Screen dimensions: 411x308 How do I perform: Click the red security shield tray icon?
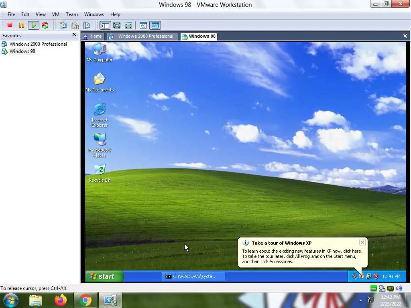coord(376,276)
